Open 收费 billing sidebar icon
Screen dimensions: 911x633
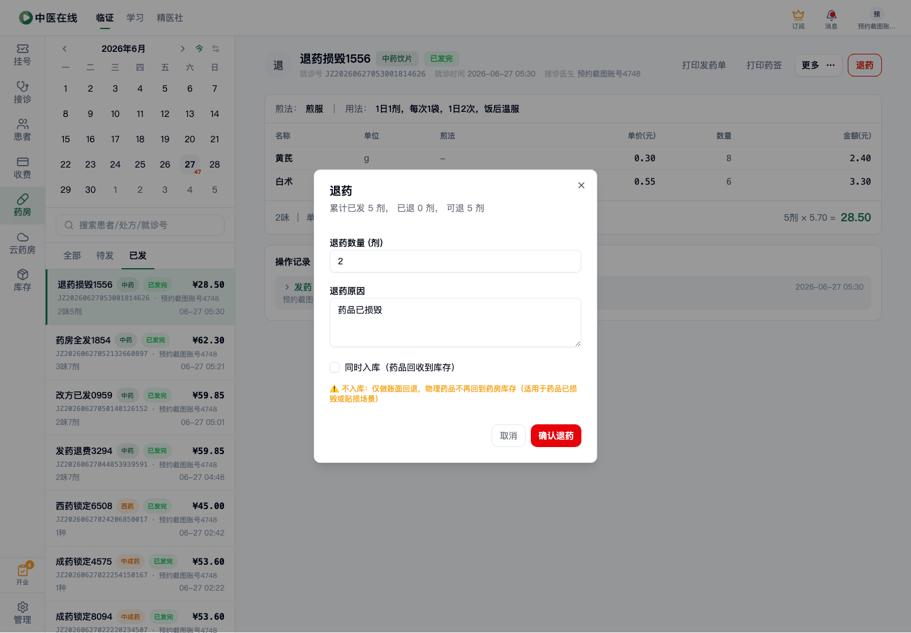[x=22, y=168]
